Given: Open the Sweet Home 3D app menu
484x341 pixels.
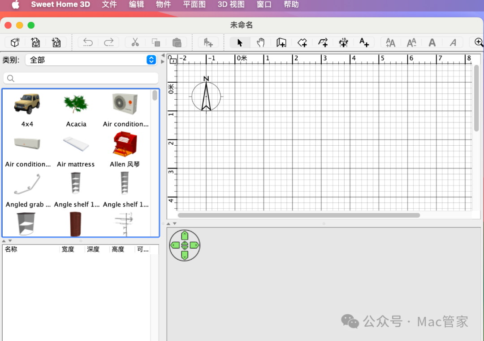Looking at the screenshot, I should [x=60, y=4].
